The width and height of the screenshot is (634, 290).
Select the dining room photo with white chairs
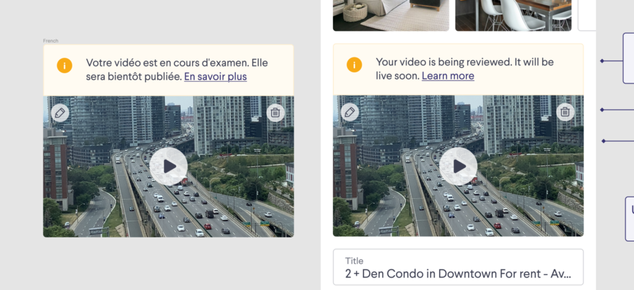tap(513, 15)
